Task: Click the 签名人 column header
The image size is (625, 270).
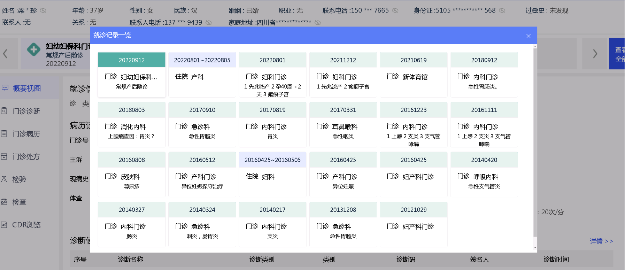Action: (479, 259)
